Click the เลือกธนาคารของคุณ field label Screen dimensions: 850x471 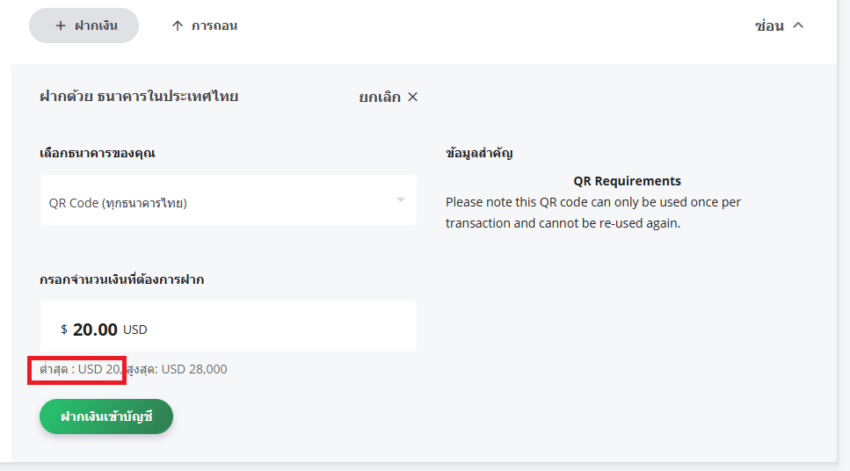click(98, 153)
